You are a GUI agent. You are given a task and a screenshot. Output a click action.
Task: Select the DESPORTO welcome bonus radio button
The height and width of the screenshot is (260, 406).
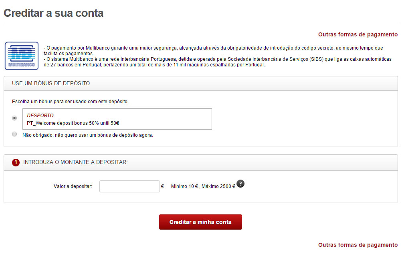[15, 118]
